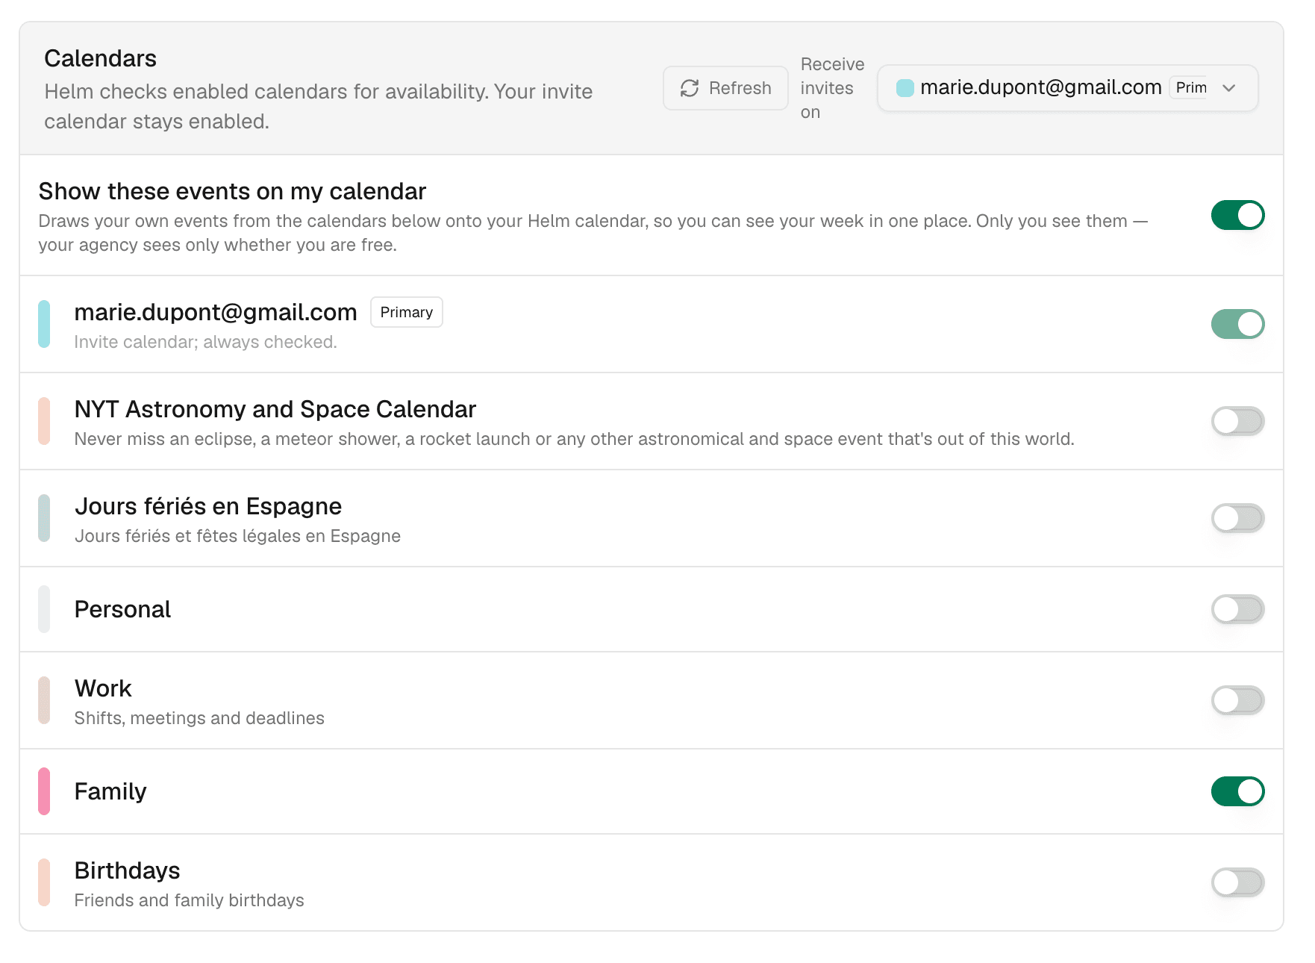The height and width of the screenshot is (963, 1315).
Task: Turn on the Birthdays calendar switch
Action: [1237, 882]
